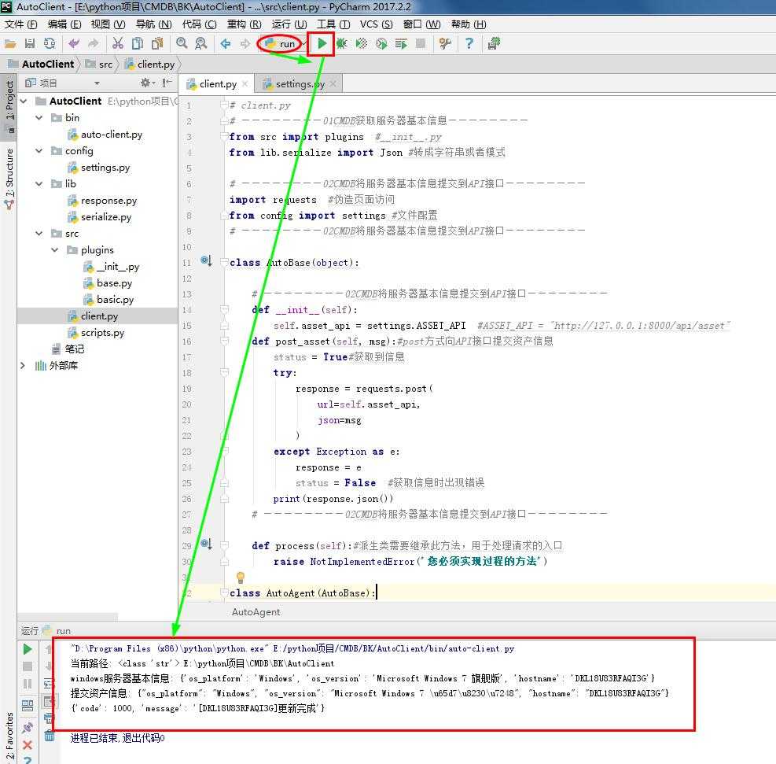Switch to the settings.py editor tab
Screen dimensions: 776x764
pos(300,84)
